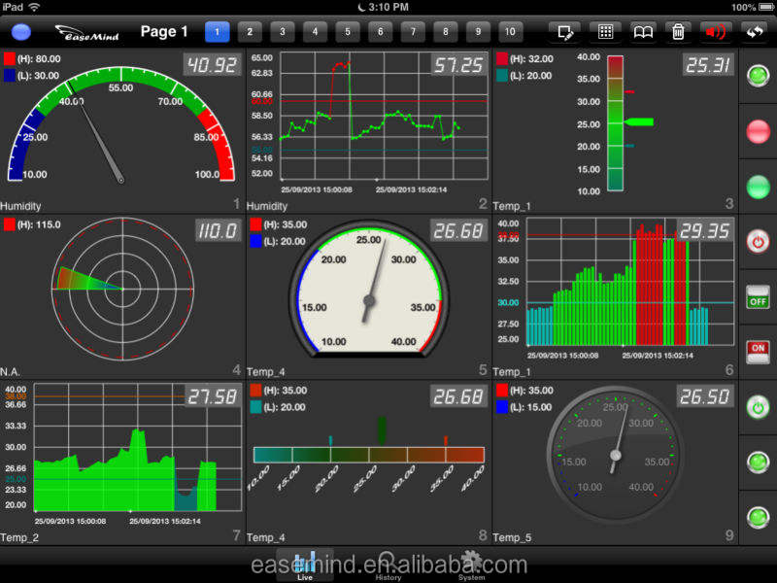Open the grid view icon
This screenshot has width=777, height=583.
(x=605, y=32)
